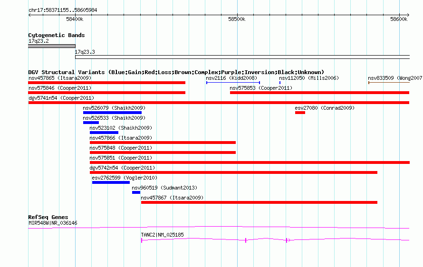Click the nsv457867 (Itsara2009) label
Image resolution: width=423 pixels, height=267 pixels.
(172, 198)
